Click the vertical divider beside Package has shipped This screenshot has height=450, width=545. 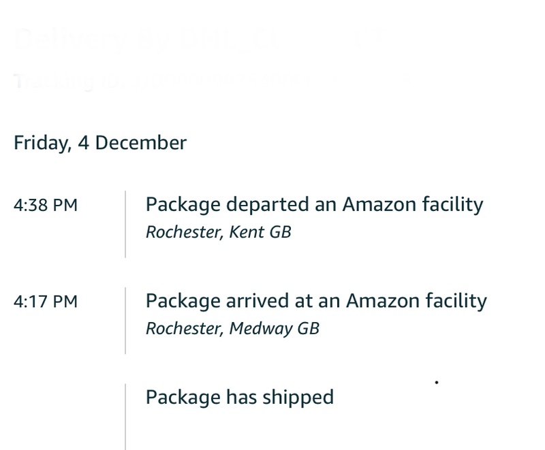(x=125, y=415)
